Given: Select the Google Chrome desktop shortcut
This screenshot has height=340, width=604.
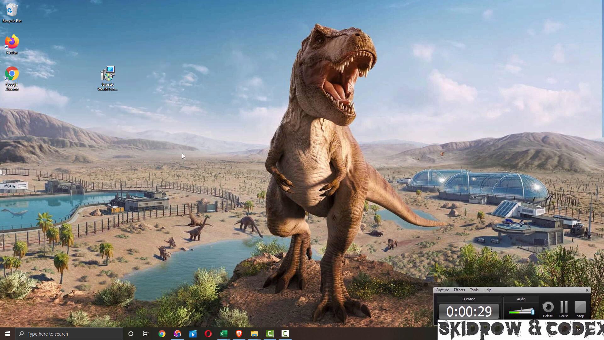Looking at the screenshot, I should pyautogui.click(x=12, y=74).
